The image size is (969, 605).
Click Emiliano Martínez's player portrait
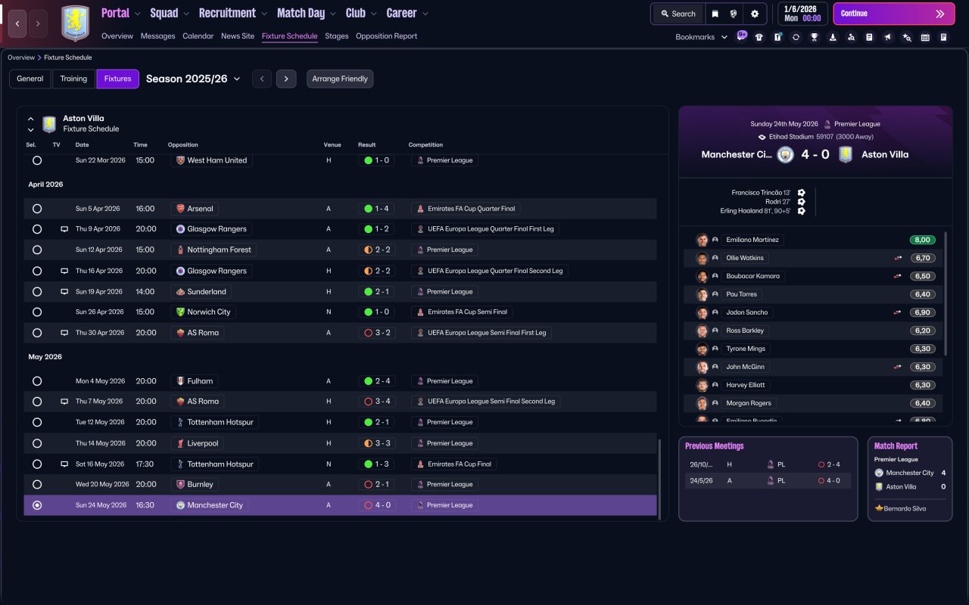(x=702, y=240)
